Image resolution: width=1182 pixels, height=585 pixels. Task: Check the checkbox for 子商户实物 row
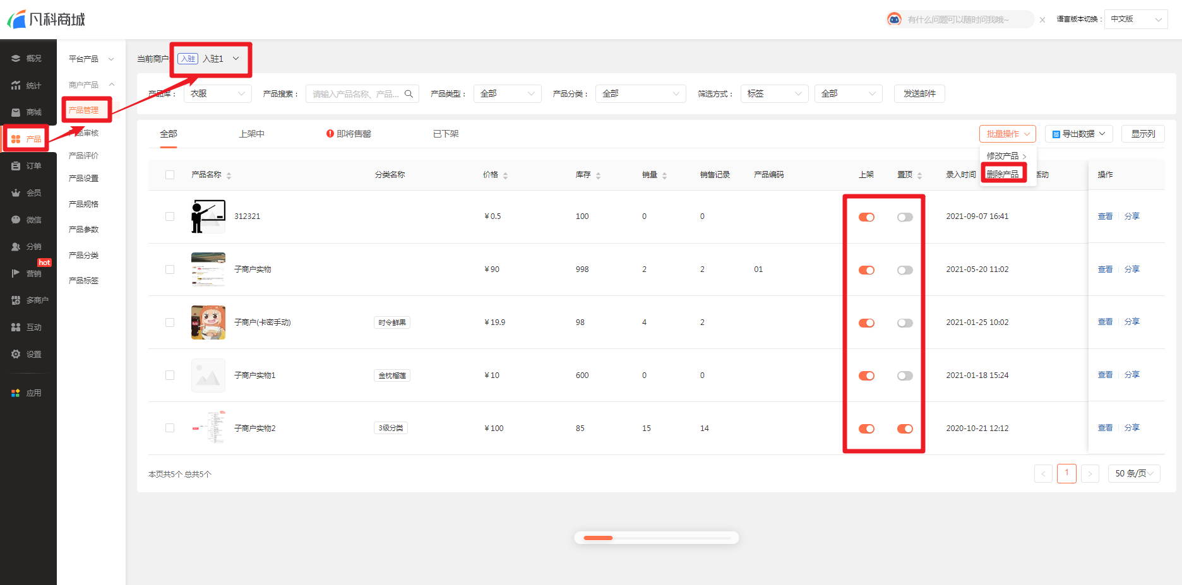pos(170,269)
